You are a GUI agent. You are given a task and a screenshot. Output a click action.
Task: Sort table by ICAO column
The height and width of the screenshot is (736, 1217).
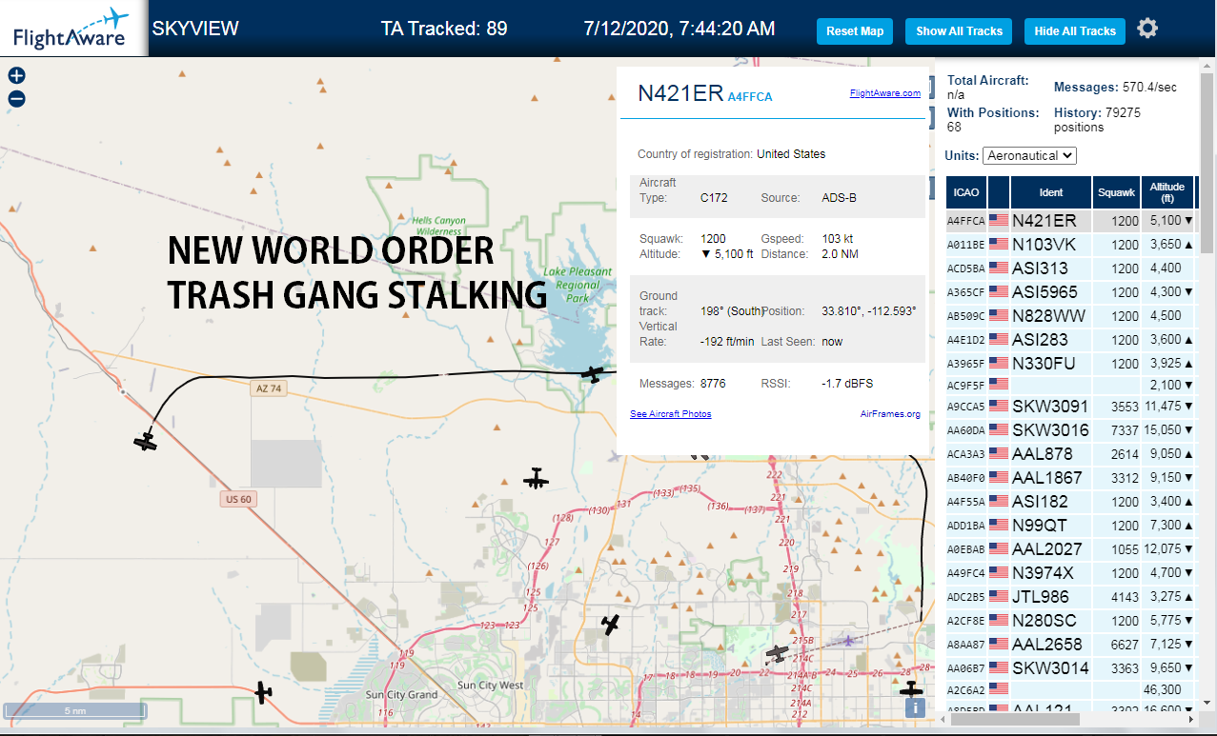coord(965,192)
